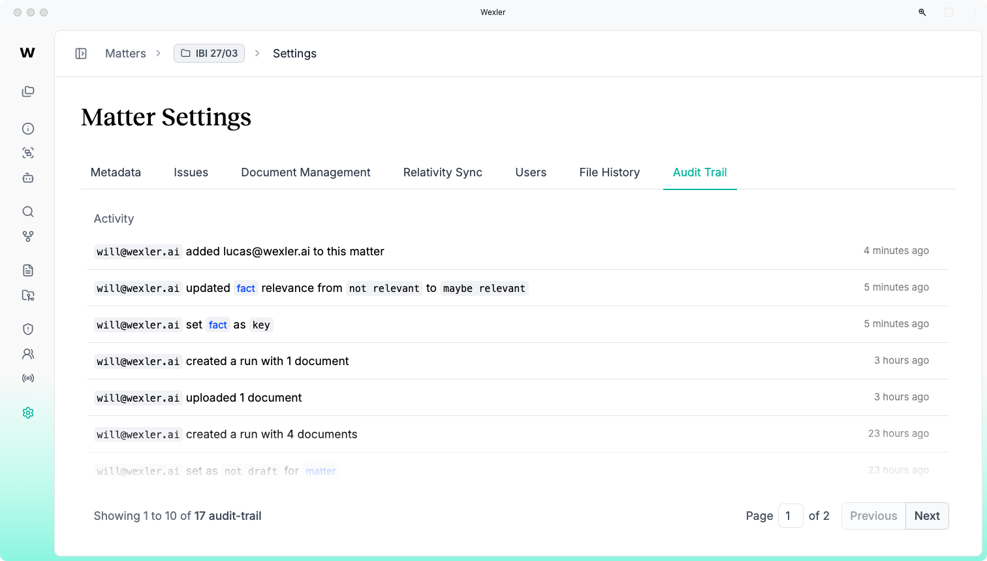Open the robot assistant icon in sidebar
This screenshot has height=561, width=987.
click(28, 178)
